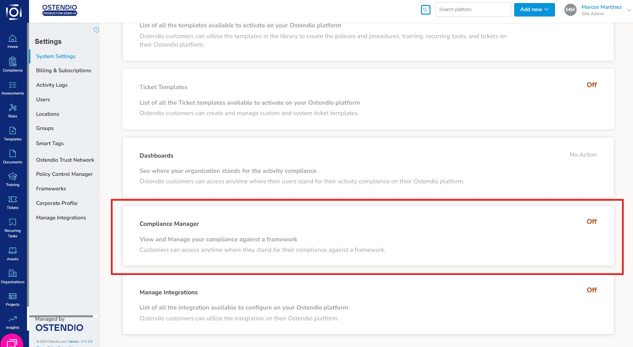633x347 pixels.
Task: Open Policy Control Manager settings
Action: (64, 174)
